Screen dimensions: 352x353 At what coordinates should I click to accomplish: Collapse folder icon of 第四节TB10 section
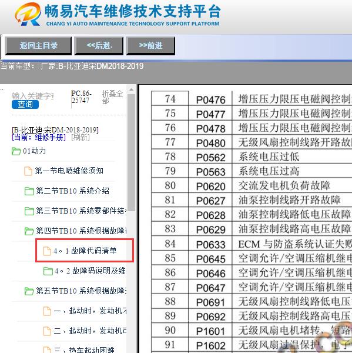click(29, 231)
